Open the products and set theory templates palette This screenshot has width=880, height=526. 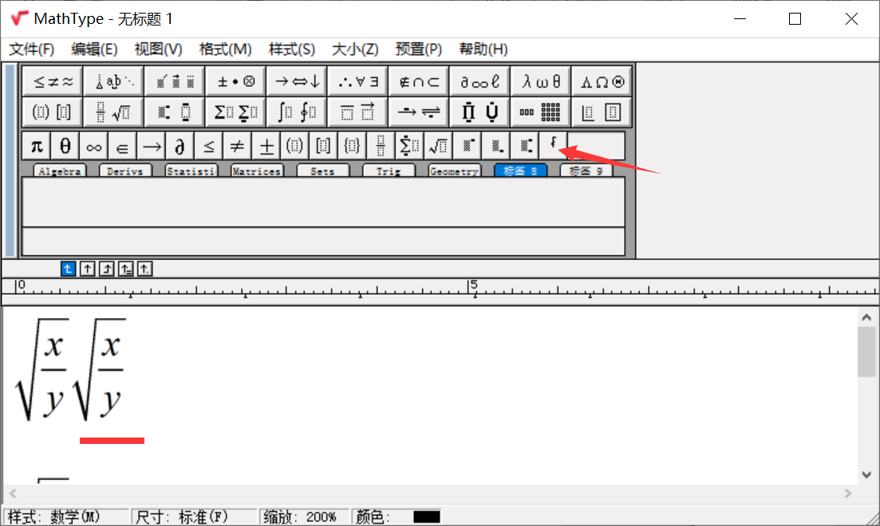[479, 112]
